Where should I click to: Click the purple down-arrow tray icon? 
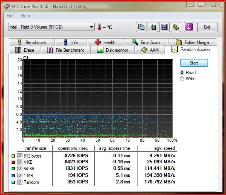189,27
